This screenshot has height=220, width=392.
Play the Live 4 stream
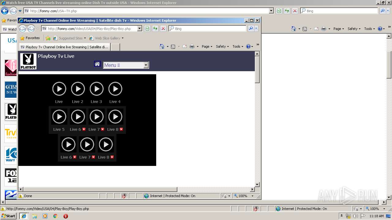(x=115, y=89)
